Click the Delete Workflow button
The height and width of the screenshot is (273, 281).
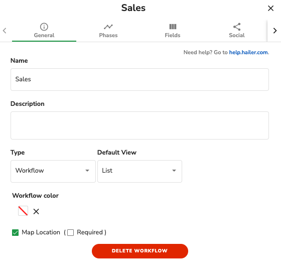coord(140,251)
